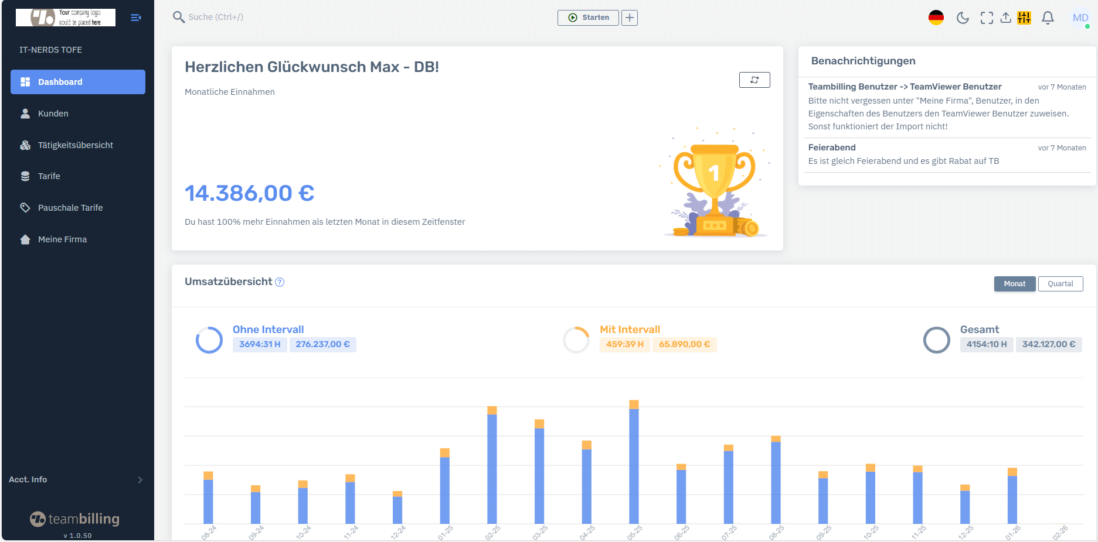1098x542 pixels.
Task: Open the notifications bell
Action: pyautogui.click(x=1048, y=18)
